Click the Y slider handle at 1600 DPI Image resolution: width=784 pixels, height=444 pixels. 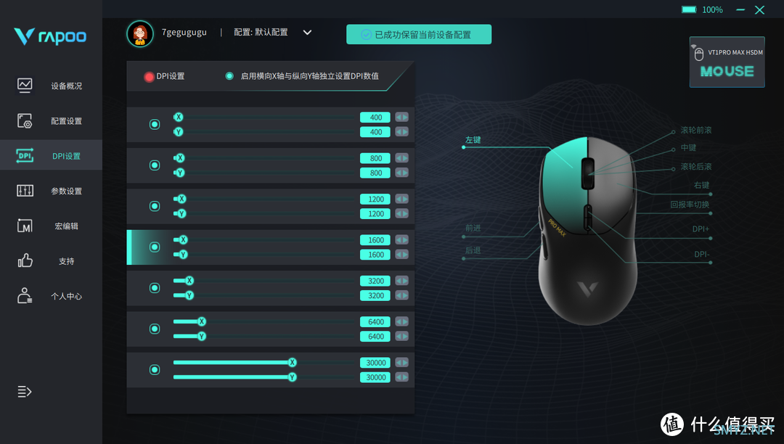coord(183,255)
